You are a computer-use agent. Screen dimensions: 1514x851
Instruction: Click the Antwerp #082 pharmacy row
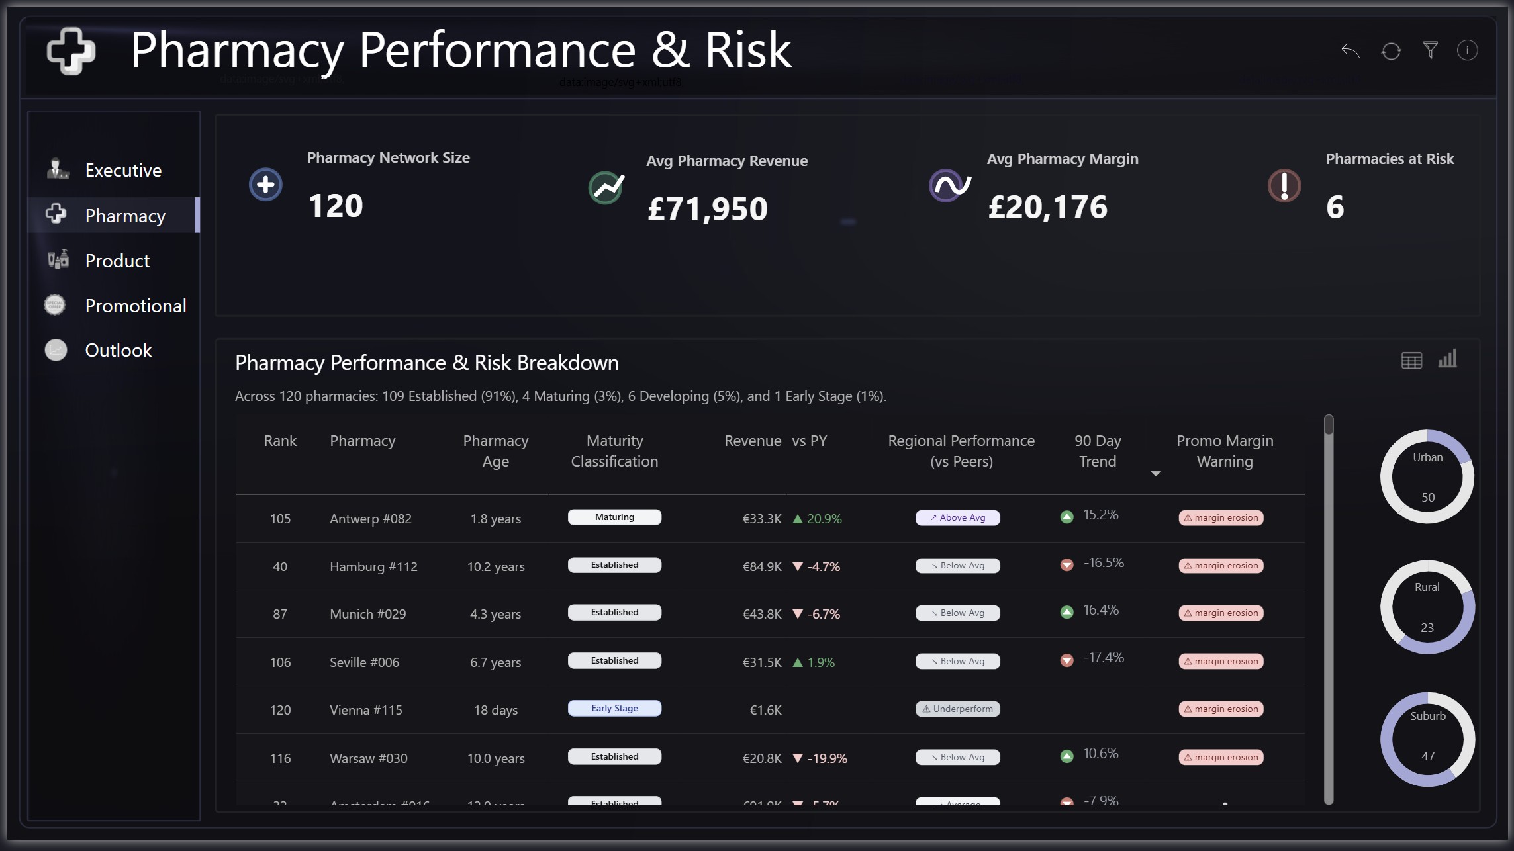pos(370,519)
